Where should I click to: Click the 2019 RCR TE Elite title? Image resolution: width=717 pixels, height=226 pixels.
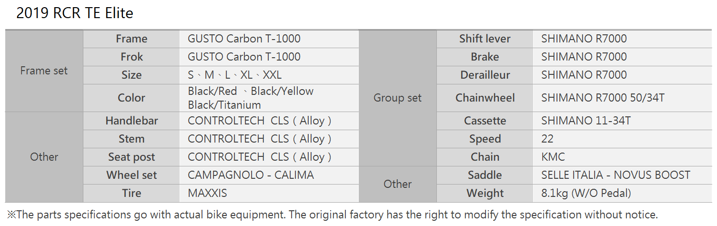(x=75, y=13)
